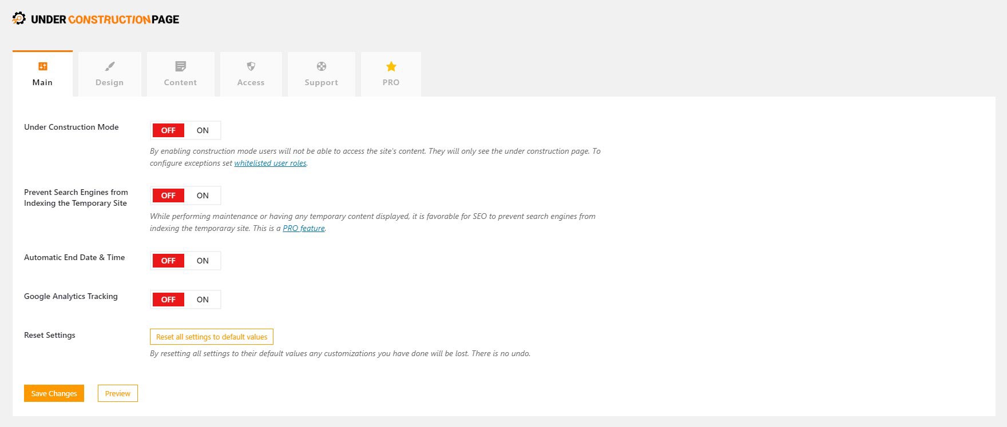1007x427 pixels.
Task: Open the whitelisted user roles link
Action: pyautogui.click(x=270, y=163)
